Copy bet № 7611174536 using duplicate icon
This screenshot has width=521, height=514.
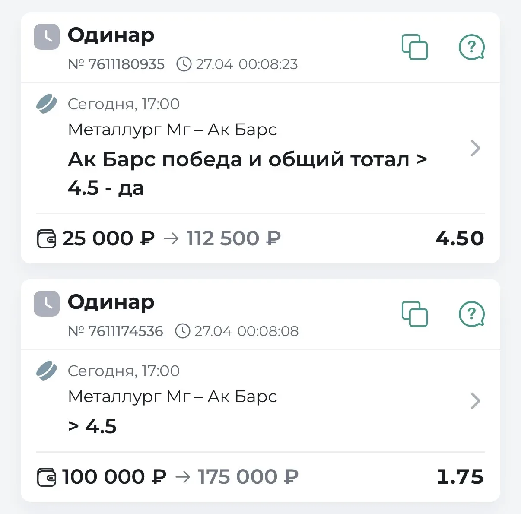click(415, 314)
